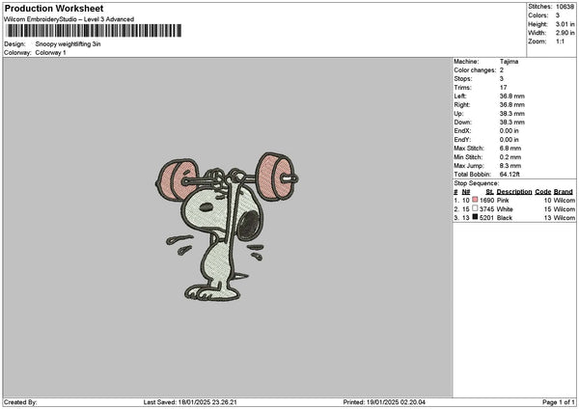Click design name 'Snoopy weightlifting 3in'

point(68,44)
